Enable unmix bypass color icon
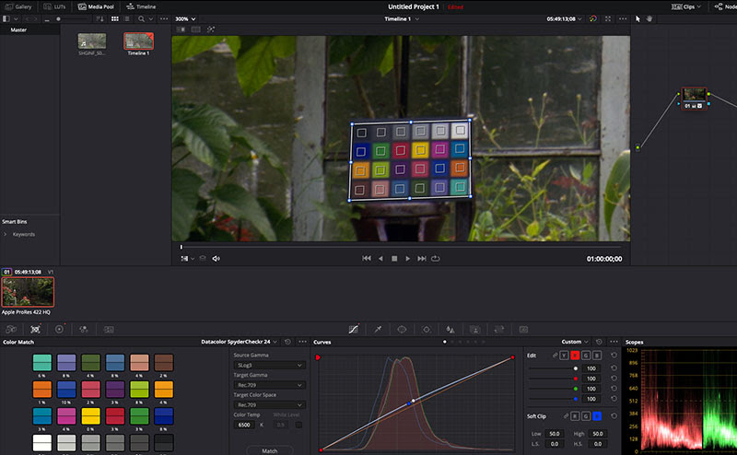The width and height of the screenshot is (737, 455). (x=593, y=18)
